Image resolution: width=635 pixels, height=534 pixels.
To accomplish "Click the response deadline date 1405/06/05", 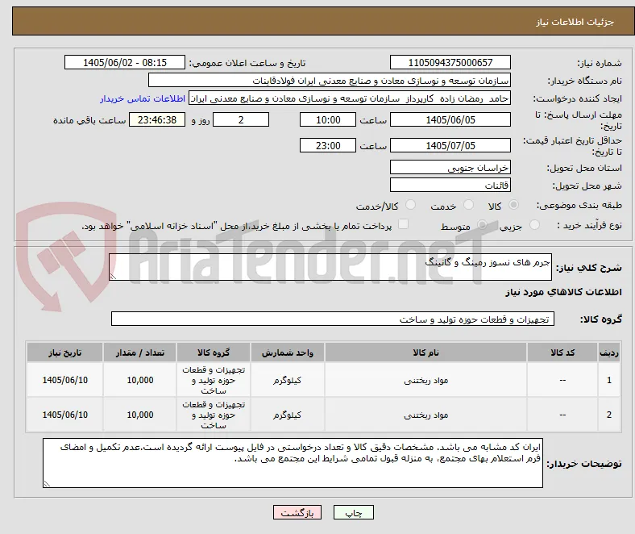I will 450,120.
